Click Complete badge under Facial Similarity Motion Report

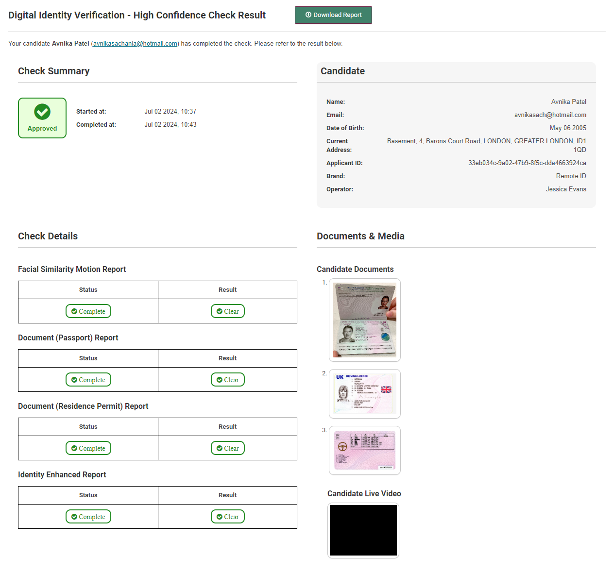[x=88, y=311]
